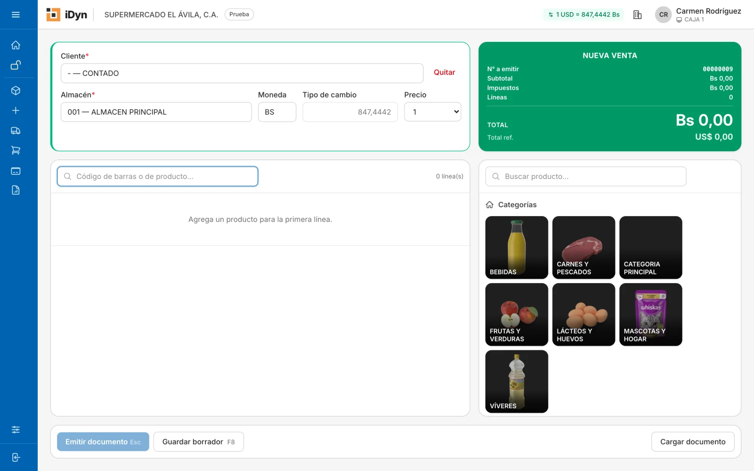The width and height of the screenshot is (754, 471).
Task: Click Guardar borrador button
Action: click(198, 442)
